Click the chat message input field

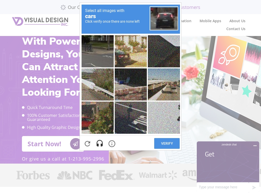pos(223,187)
